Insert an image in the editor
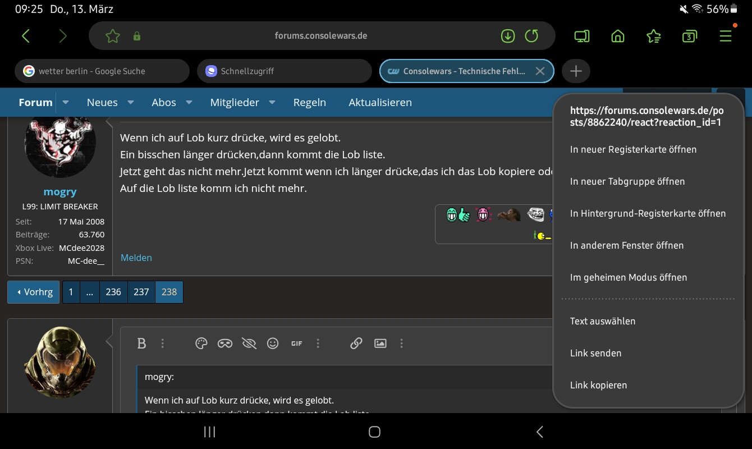The width and height of the screenshot is (752, 449). (x=380, y=343)
